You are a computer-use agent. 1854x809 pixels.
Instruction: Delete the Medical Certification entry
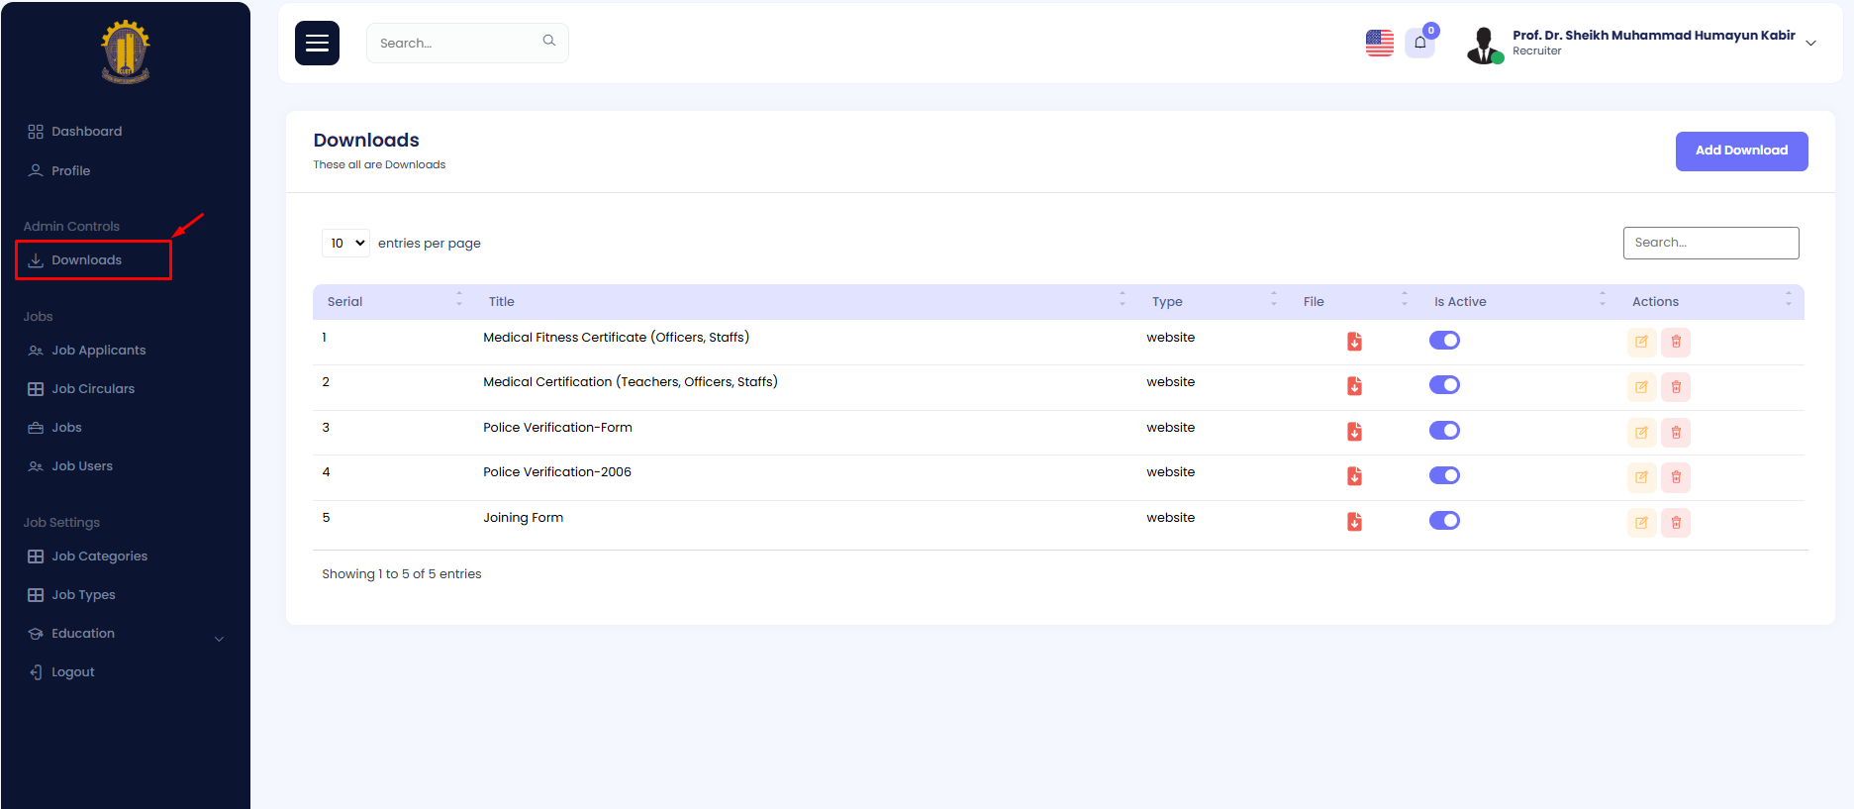tap(1676, 387)
